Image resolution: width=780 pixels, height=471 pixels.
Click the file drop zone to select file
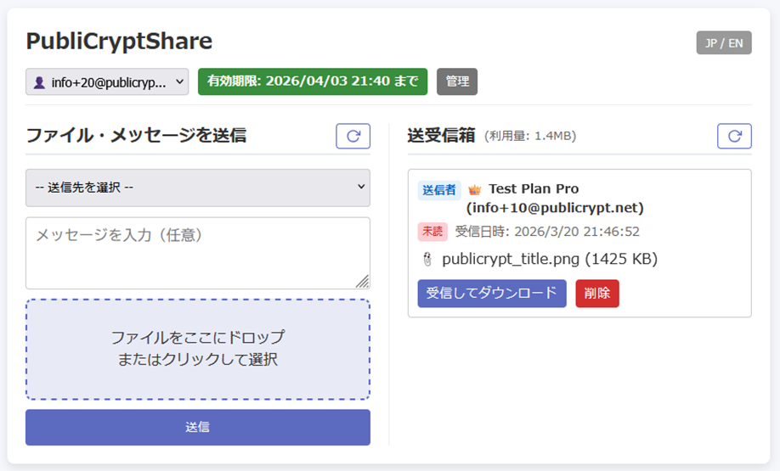[x=197, y=349]
